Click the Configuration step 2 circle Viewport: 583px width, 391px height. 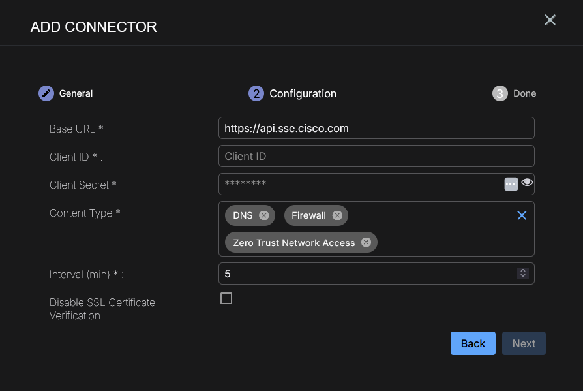tap(256, 93)
